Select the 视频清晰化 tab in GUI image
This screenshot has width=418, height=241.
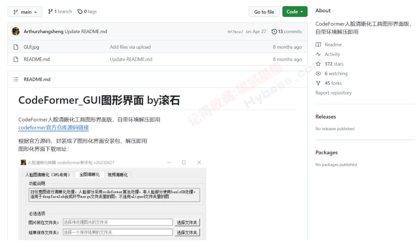117,174
